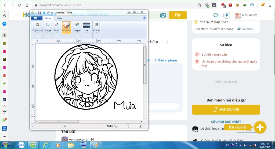275x149 pixels.
Task: Open the three-dots more menu in browser sidebar
Action: point(4,136)
